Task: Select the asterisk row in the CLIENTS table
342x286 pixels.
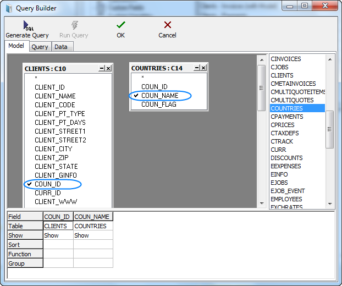Action: (36, 78)
